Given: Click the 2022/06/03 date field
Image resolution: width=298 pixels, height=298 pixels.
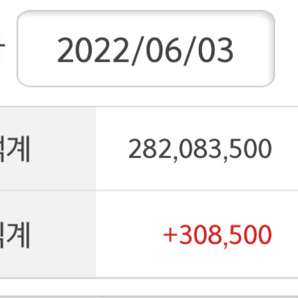Looking at the screenshot, I should (146, 49).
